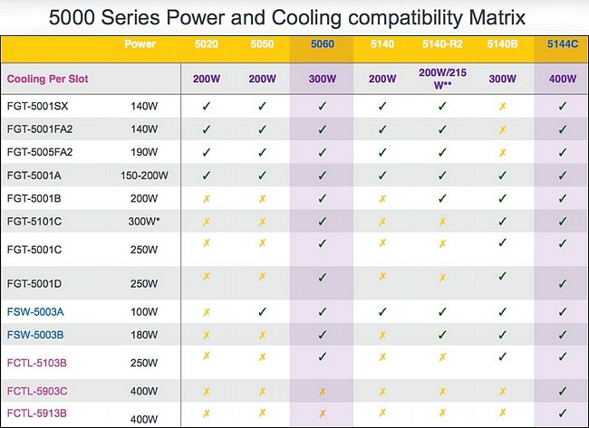This screenshot has width=589, height=428.
Task: Click the X mark for FGT-5001B under 5020
Action: [x=206, y=197]
